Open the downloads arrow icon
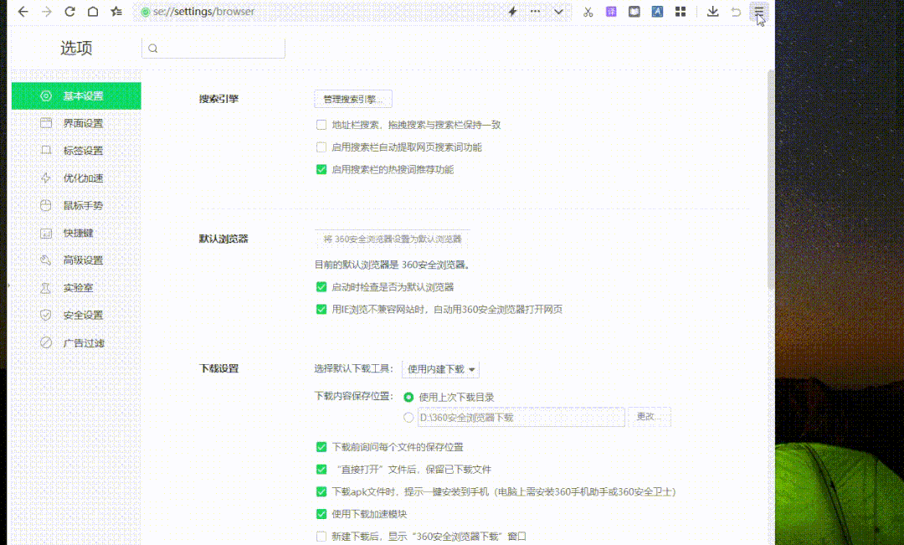This screenshot has width=904, height=545. pyautogui.click(x=713, y=12)
